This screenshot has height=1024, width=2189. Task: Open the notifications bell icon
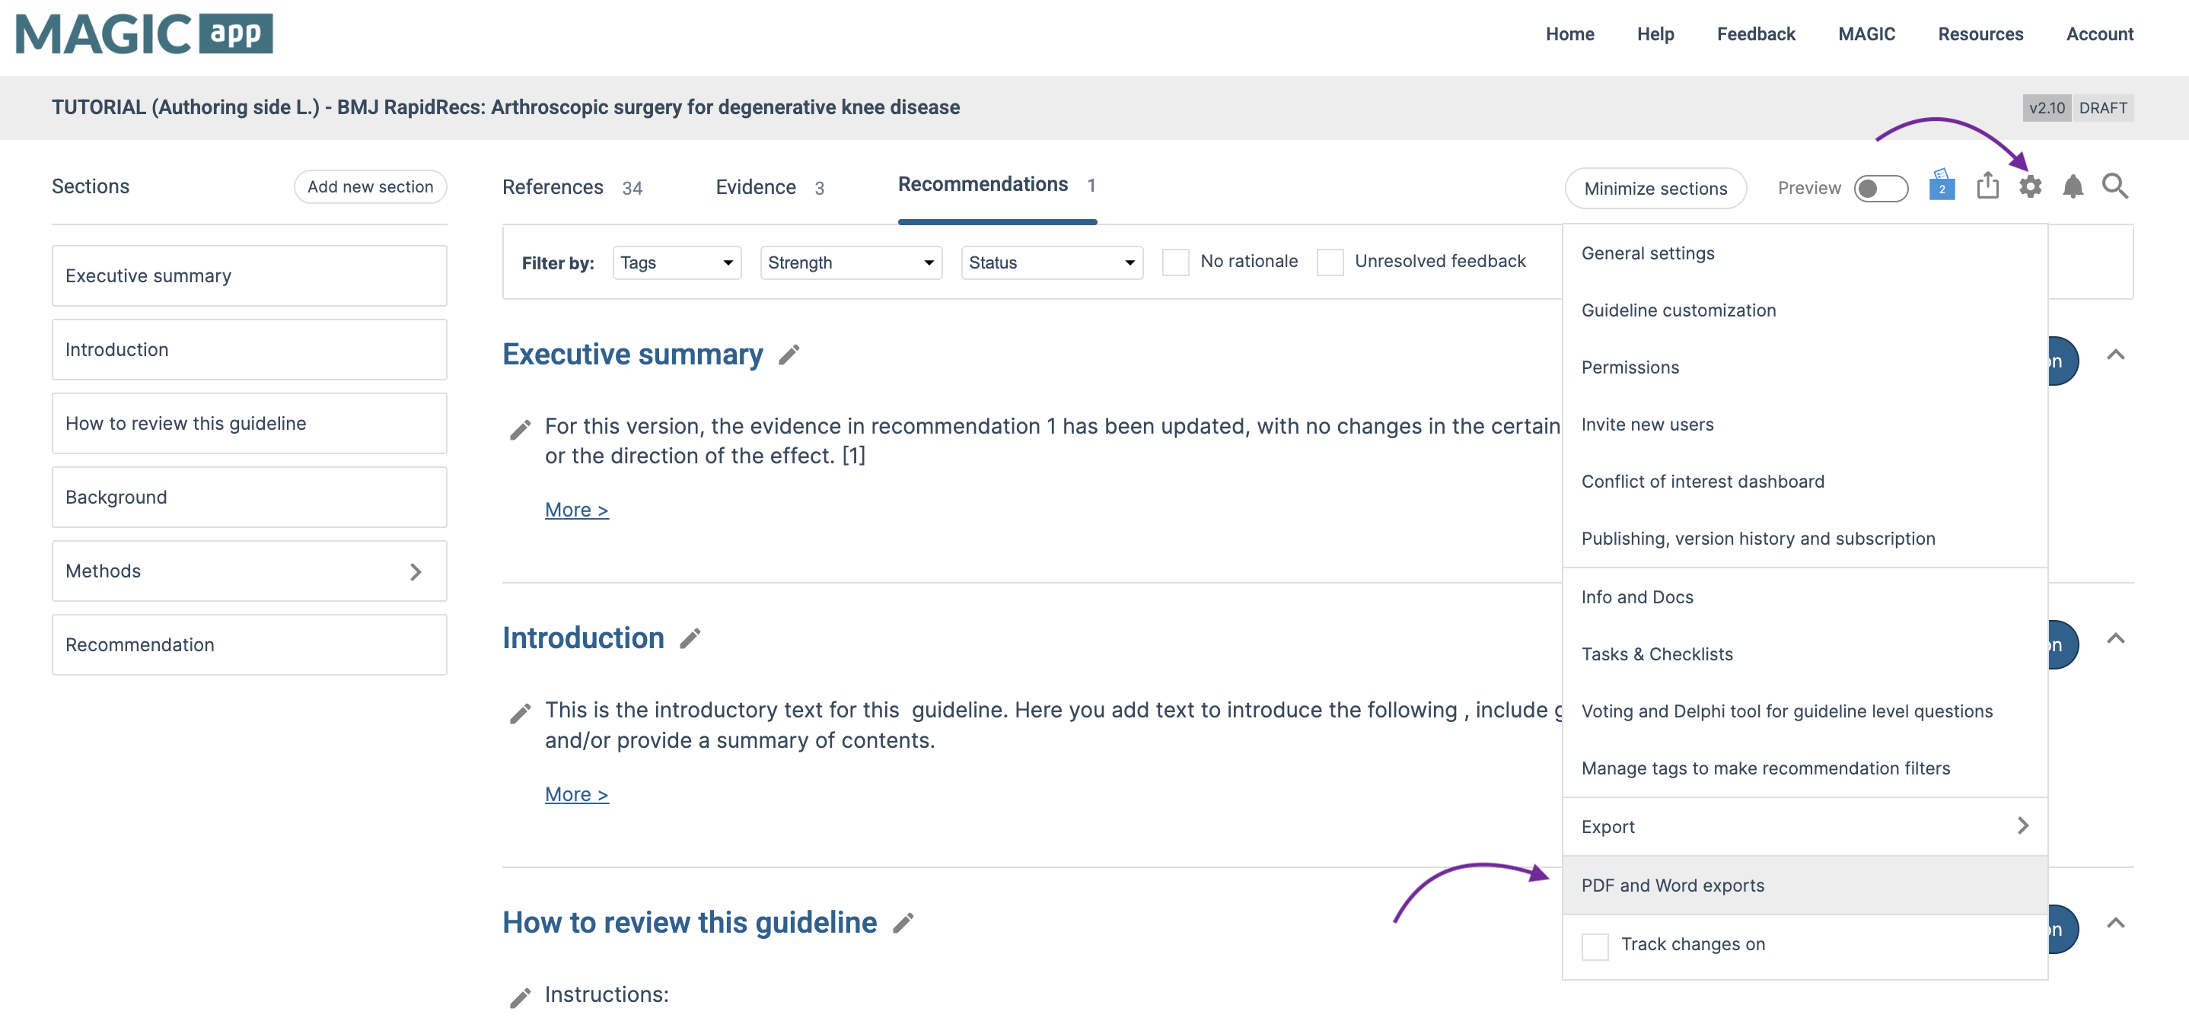point(2072,186)
